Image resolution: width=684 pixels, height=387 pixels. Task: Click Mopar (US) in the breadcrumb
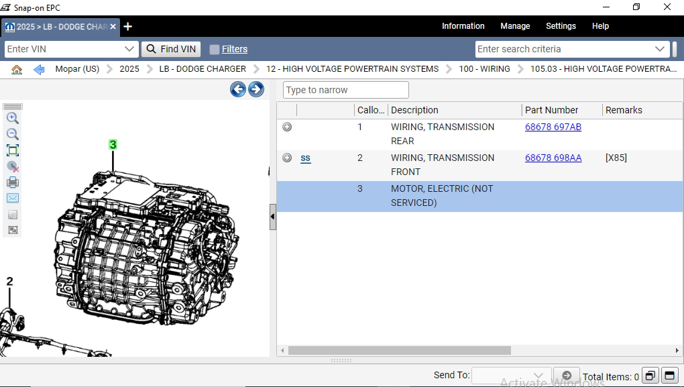[x=77, y=69]
